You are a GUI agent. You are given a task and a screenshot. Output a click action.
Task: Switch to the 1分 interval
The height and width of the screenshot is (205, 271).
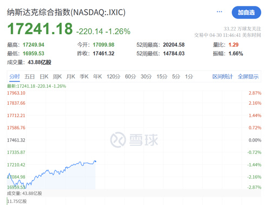click(x=189, y=76)
